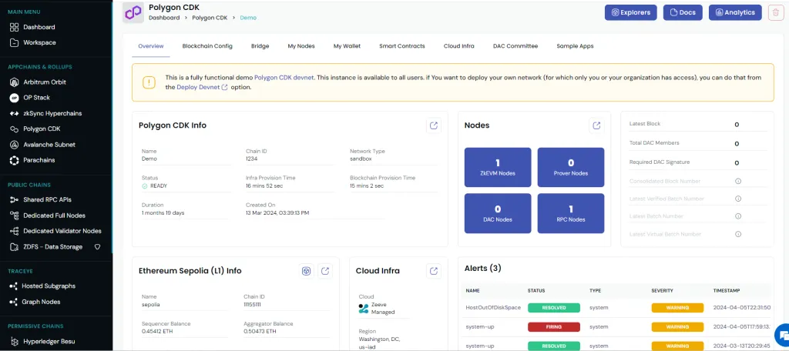Open Workspace from the main menu

(33, 43)
